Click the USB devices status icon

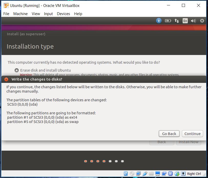pos(145,173)
